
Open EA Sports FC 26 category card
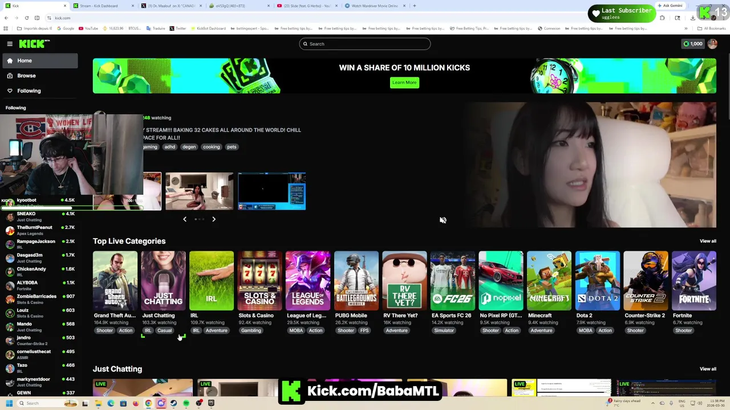pyautogui.click(x=452, y=281)
